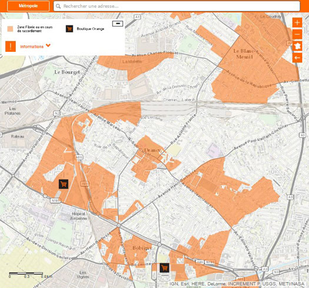Click the Zone Fibrée ou en cours legend text
309x288 pixels.
[x=35, y=29]
